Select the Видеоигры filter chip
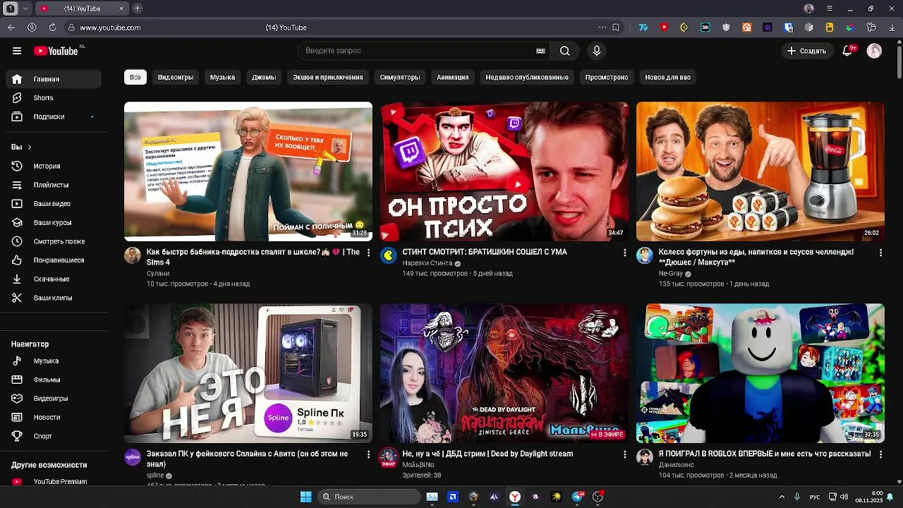 pyautogui.click(x=176, y=77)
